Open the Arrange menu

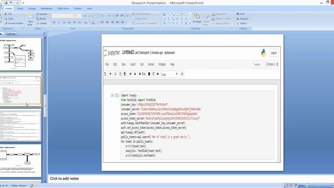tap(197, 19)
